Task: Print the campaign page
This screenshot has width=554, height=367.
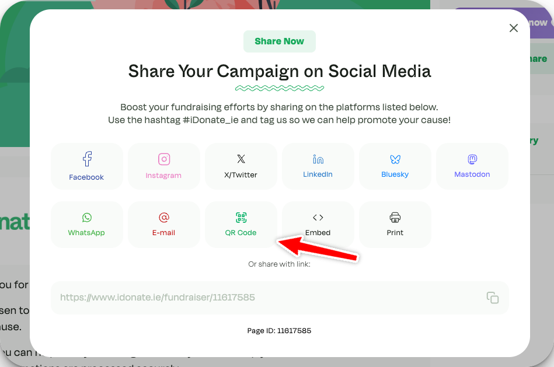Action: click(395, 218)
